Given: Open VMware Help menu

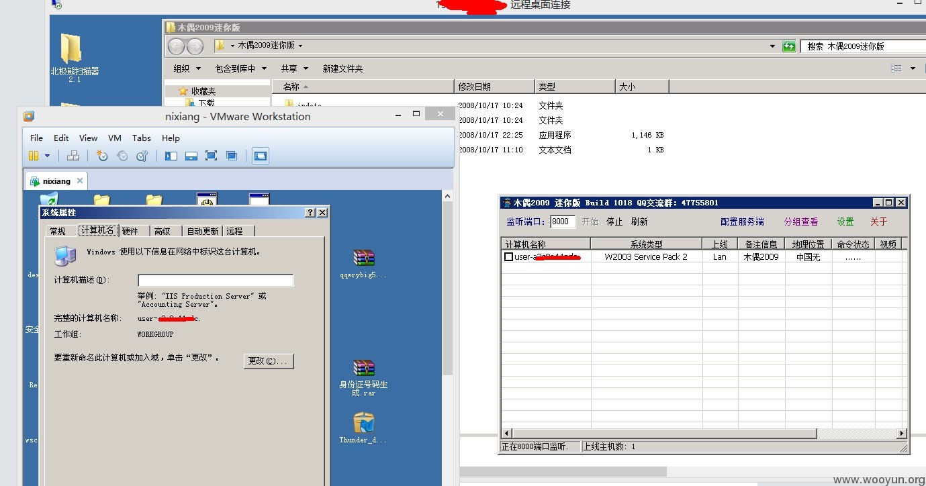Looking at the screenshot, I should click(171, 138).
